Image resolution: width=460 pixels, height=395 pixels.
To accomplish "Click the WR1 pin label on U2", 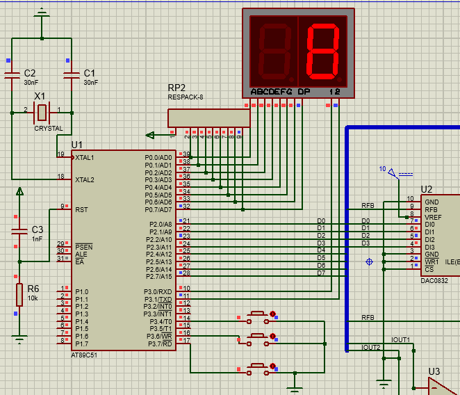I will click(x=432, y=261).
